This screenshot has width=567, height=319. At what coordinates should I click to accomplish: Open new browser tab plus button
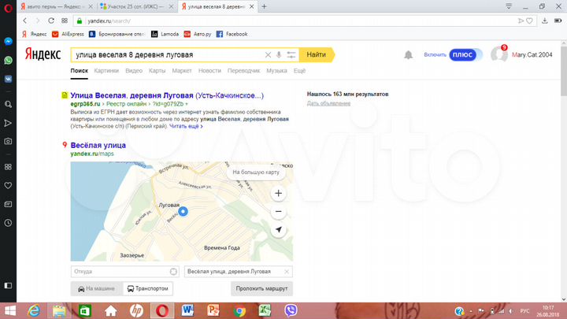click(x=264, y=6)
